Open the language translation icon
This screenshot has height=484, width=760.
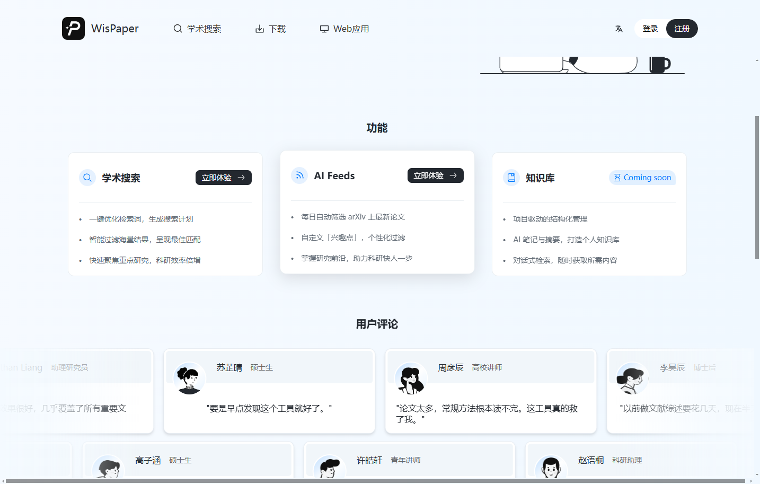coord(618,29)
